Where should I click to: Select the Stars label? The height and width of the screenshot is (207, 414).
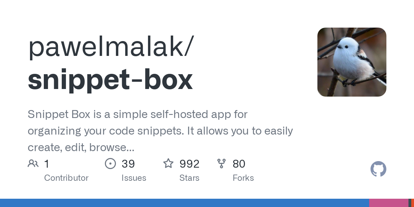pos(189,178)
